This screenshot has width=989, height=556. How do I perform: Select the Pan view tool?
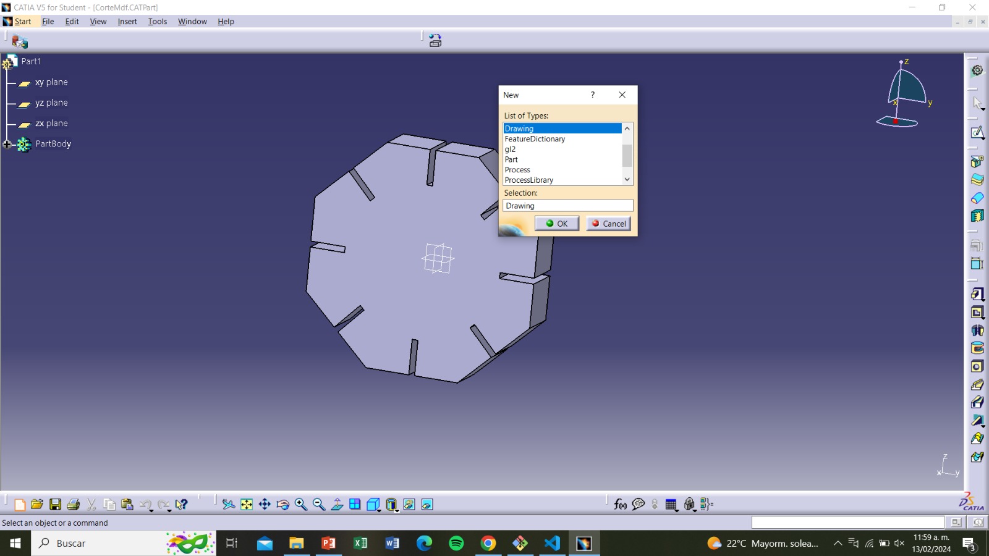pos(265,505)
